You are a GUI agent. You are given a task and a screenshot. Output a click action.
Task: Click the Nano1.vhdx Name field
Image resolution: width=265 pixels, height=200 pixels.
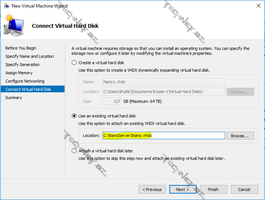(x=163, y=82)
